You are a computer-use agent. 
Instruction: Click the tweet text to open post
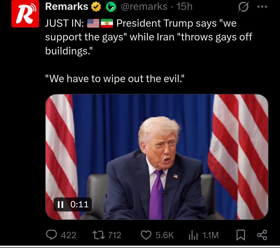(x=149, y=51)
